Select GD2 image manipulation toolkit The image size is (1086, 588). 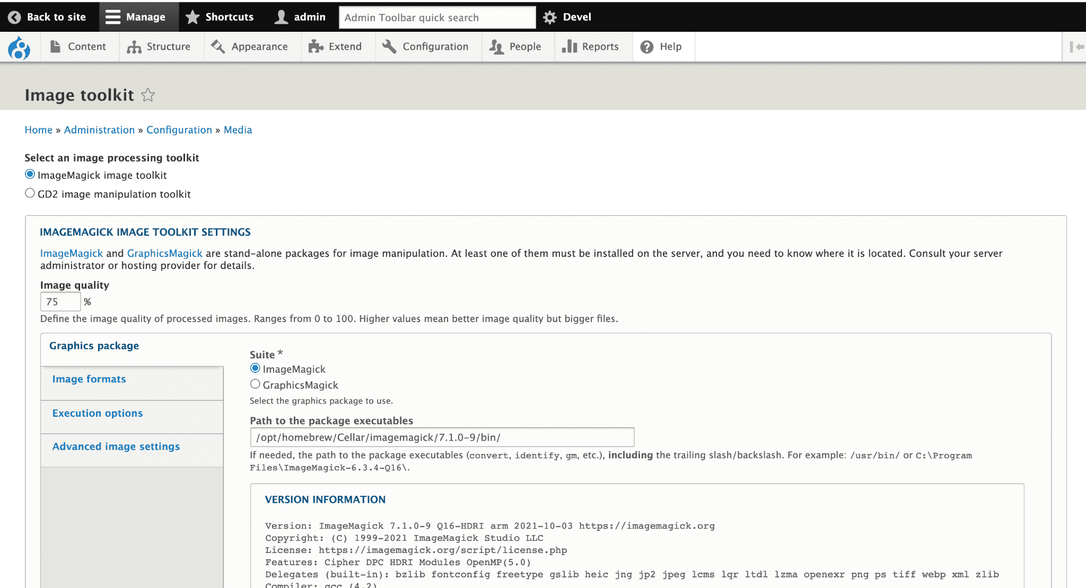(x=30, y=193)
